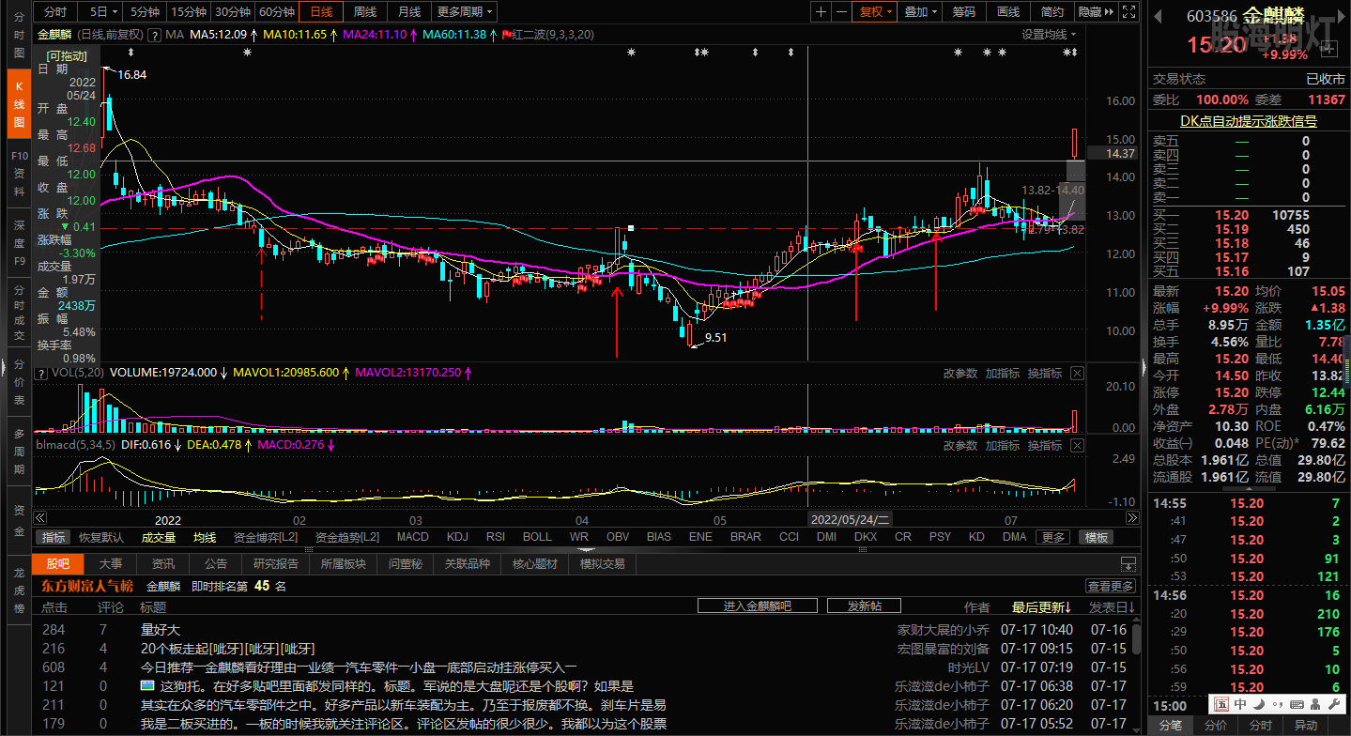Click the 2022/05/24 date marker on timeline
Image resolution: width=1351 pixels, height=736 pixels.
[x=851, y=518]
